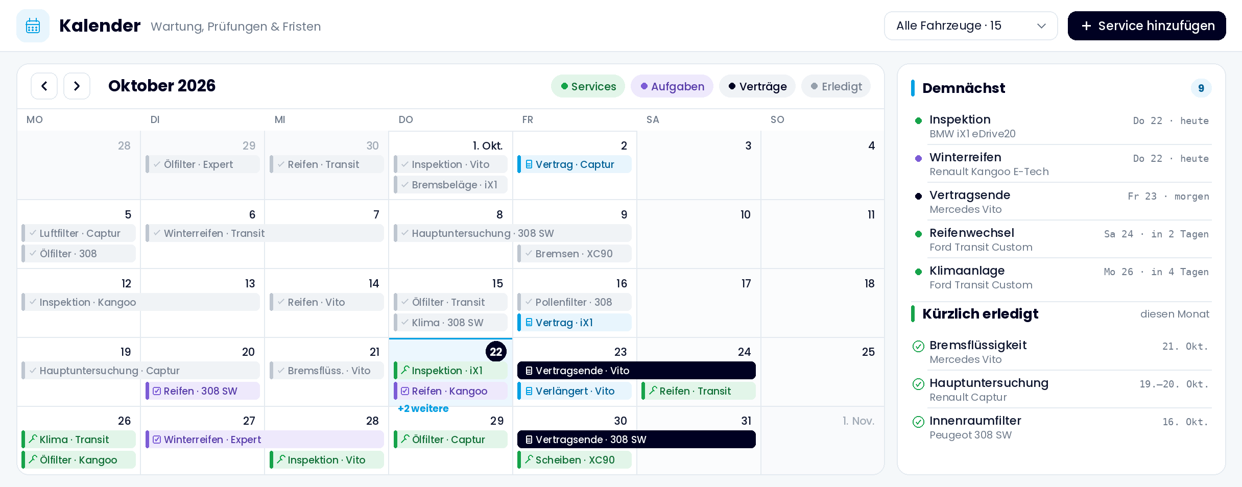Open the Klima · Transit service event
Image resolution: width=1242 pixels, height=487 pixels.
click(79, 440)
